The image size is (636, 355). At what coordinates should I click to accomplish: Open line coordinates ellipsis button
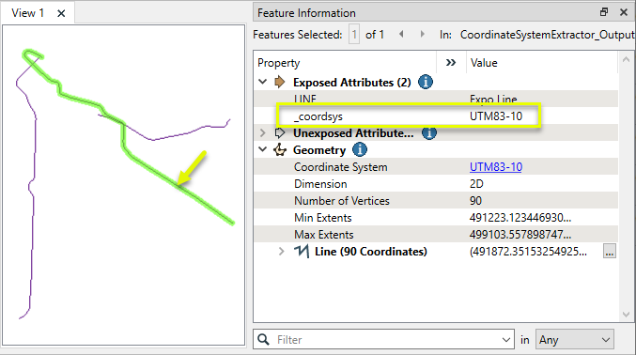point(610,252)
